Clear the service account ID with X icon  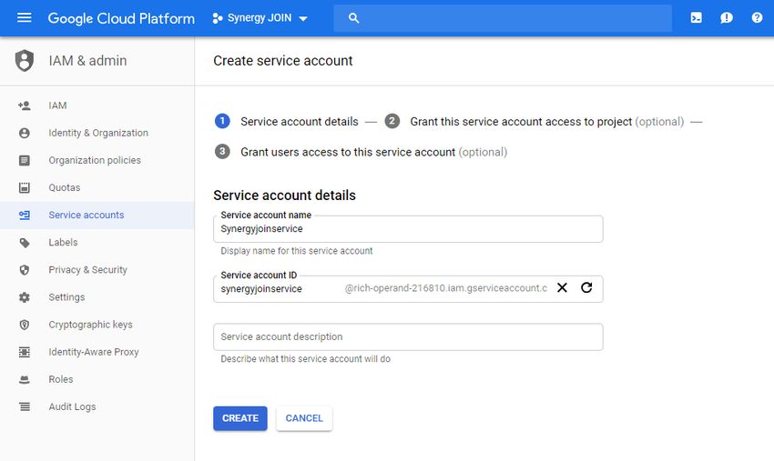click(x=562, y=287)
